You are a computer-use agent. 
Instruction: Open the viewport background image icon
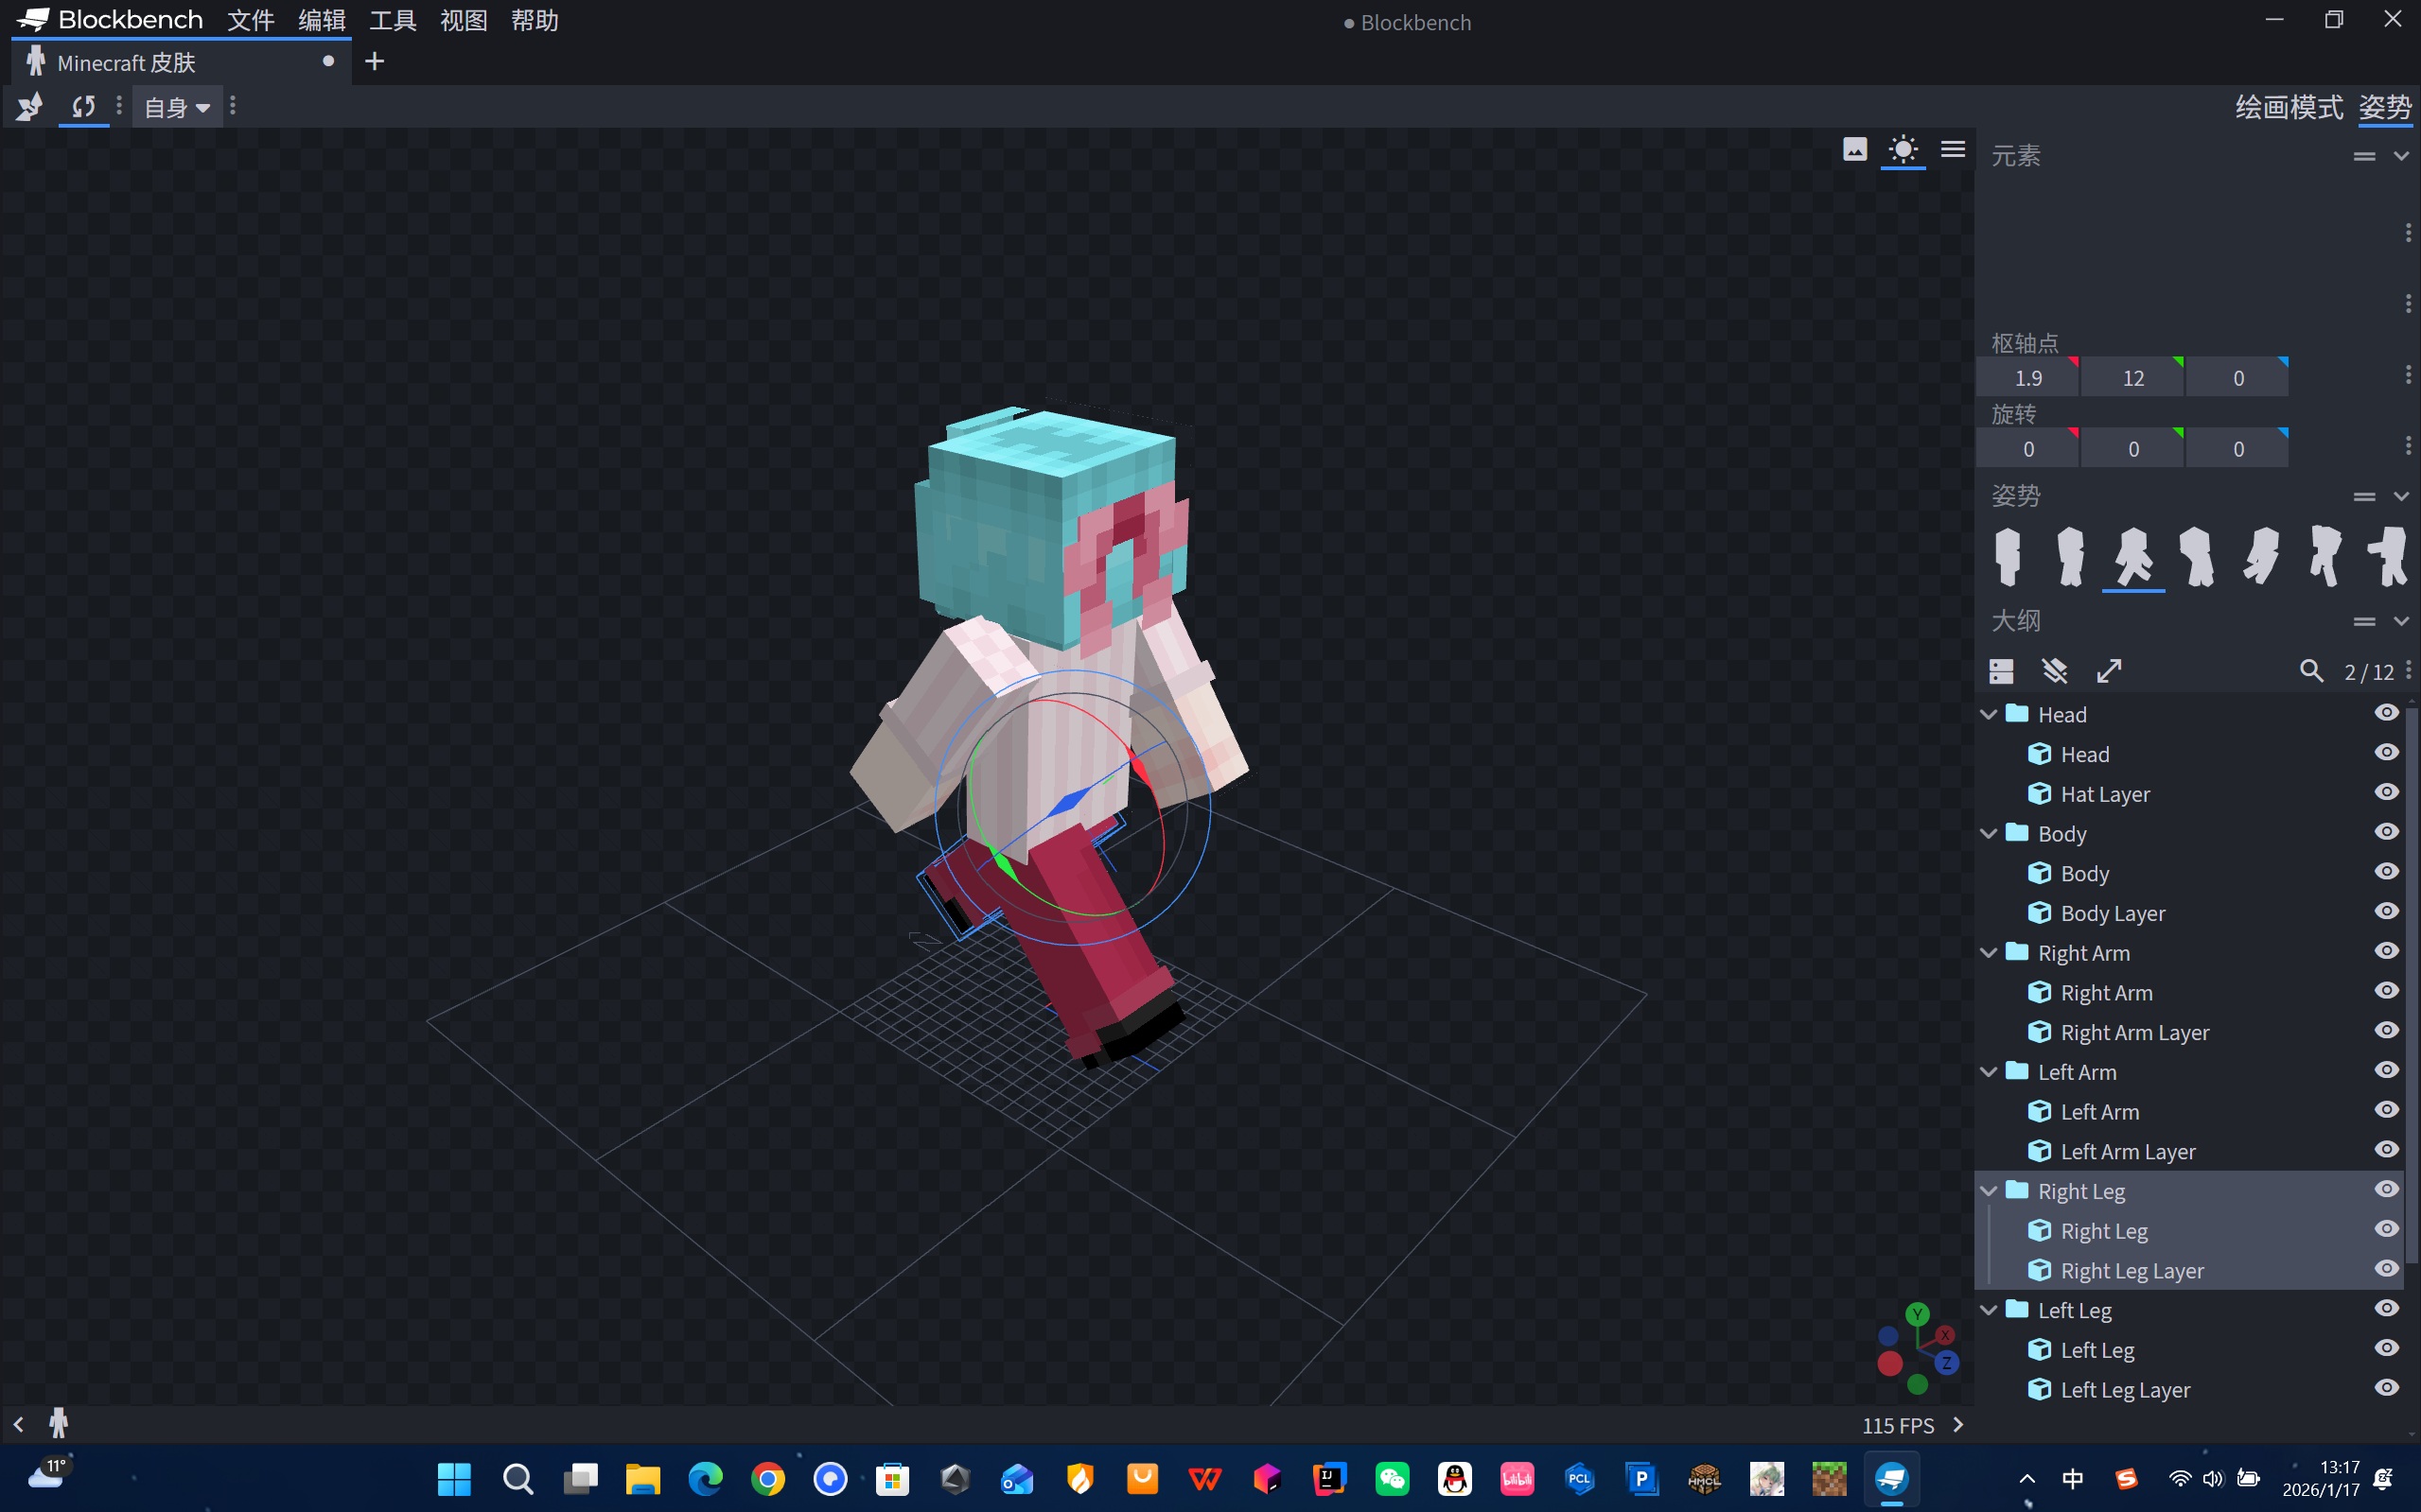click(1853, 150)
